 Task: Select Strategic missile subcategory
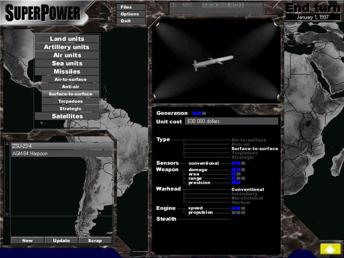point(71,109)
